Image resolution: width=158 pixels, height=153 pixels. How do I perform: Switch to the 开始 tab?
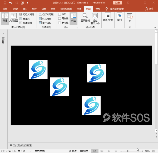[x=15, y=9]
